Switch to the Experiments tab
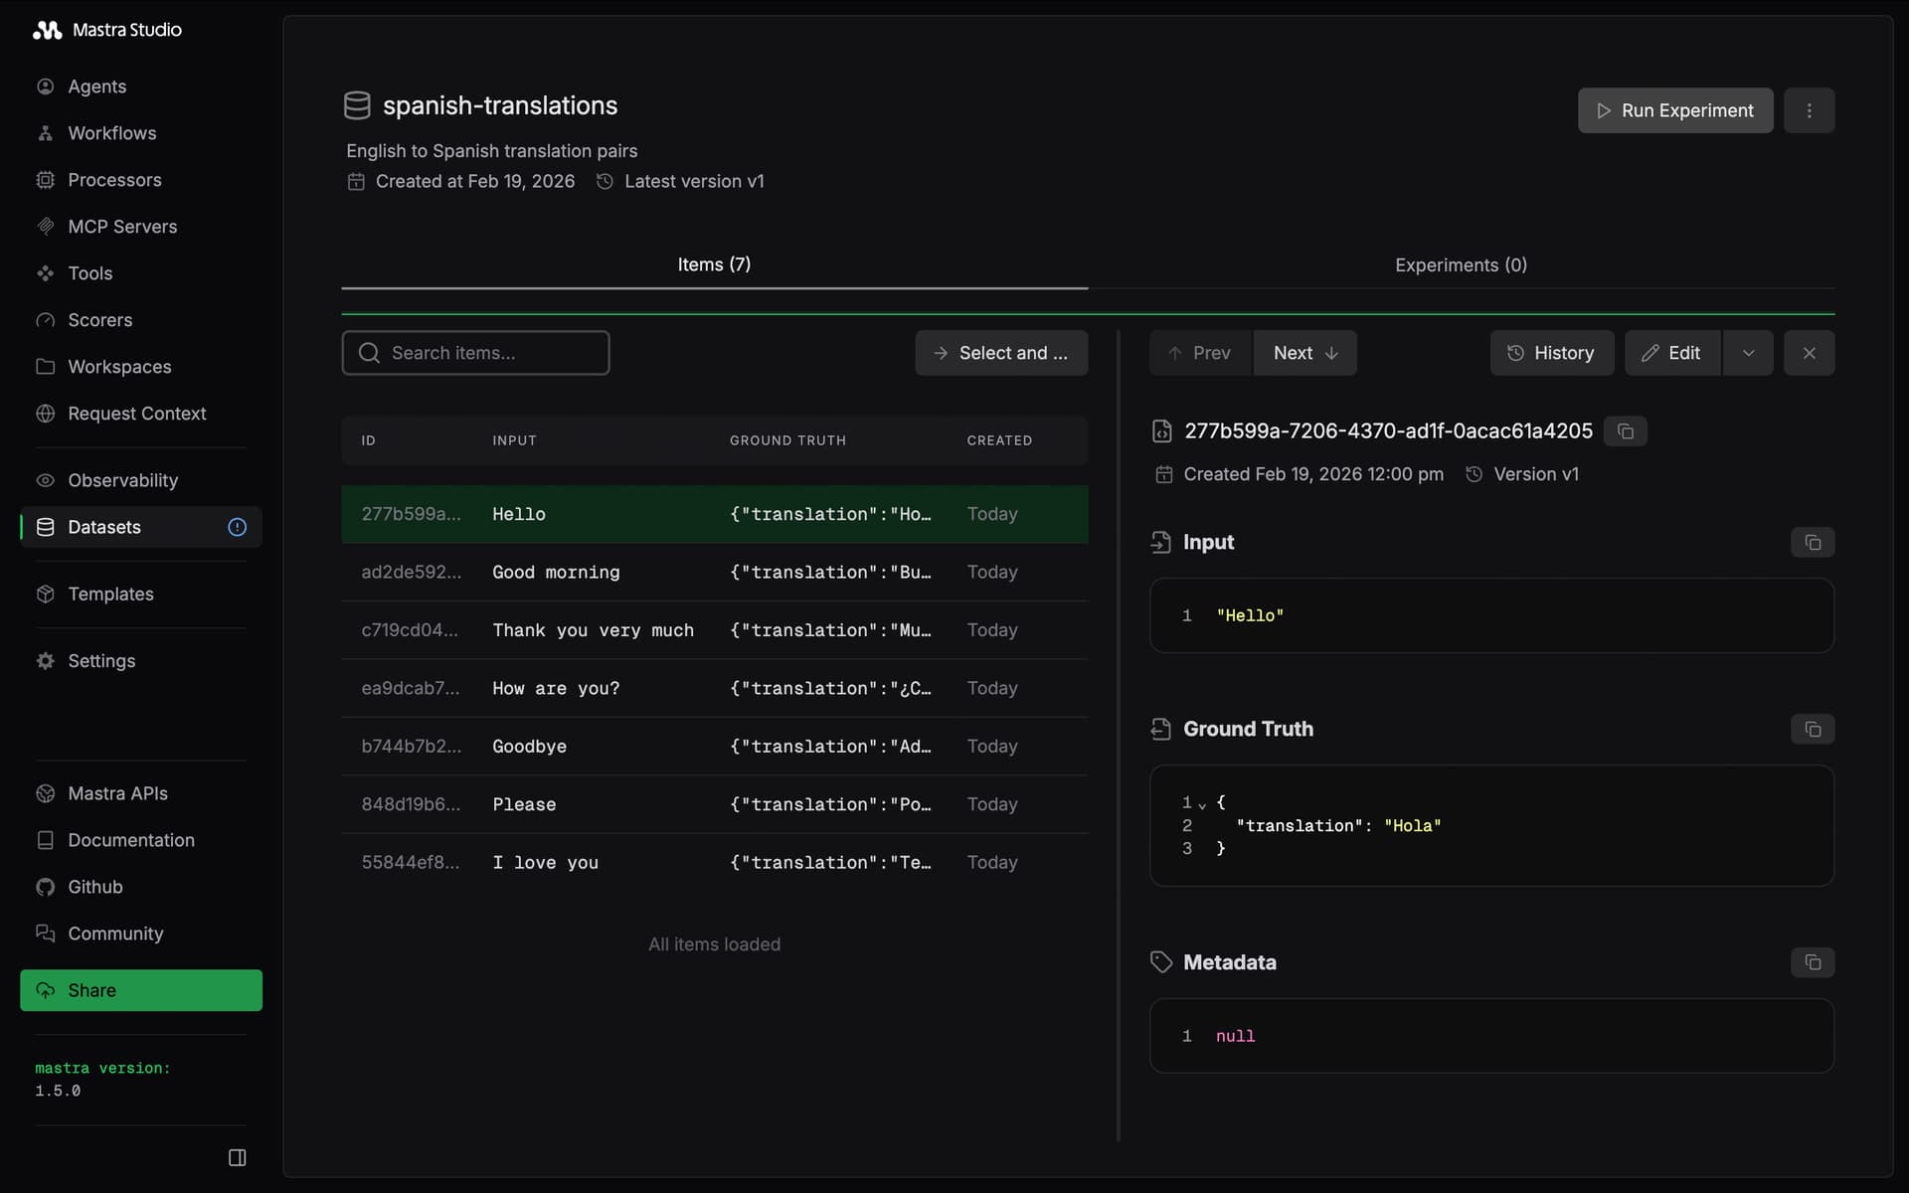Viewport: 1909px width, 1193px height. tap(1460, 264)
